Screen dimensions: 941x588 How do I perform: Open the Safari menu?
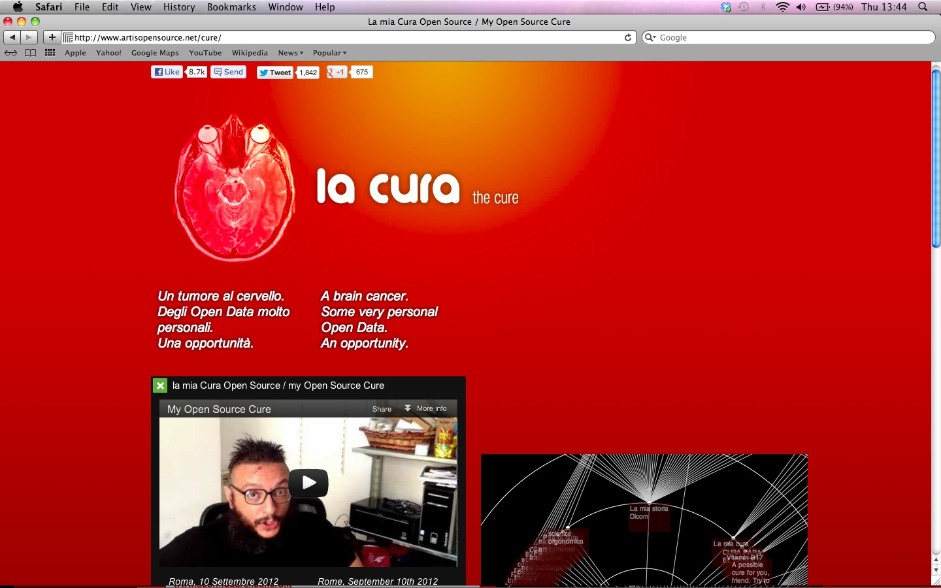coord(49,7)
